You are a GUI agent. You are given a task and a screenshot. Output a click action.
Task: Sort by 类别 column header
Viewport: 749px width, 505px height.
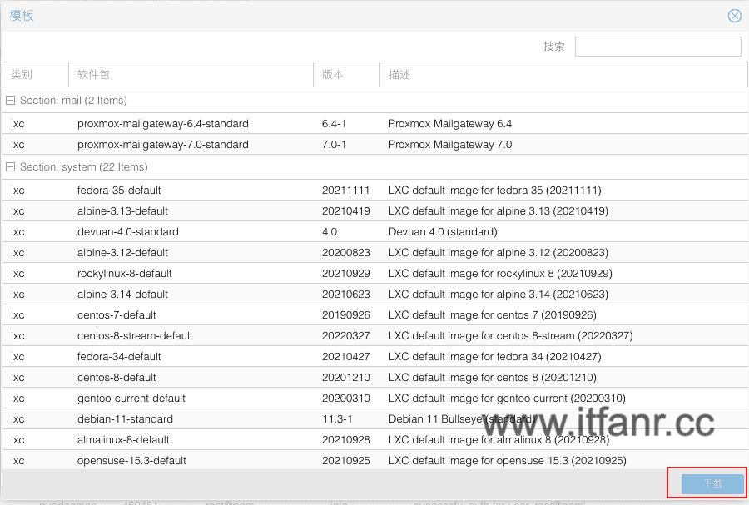click(35, 75)
